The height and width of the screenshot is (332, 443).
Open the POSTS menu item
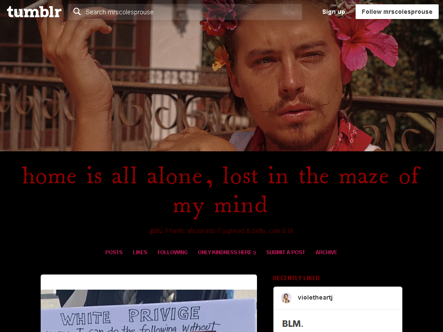114,252
